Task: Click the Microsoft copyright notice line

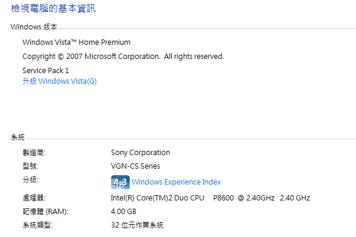Action: click(123, 56)
